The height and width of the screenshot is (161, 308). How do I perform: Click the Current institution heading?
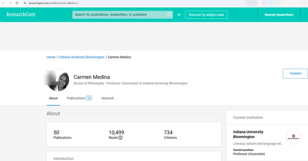(248, 117)
